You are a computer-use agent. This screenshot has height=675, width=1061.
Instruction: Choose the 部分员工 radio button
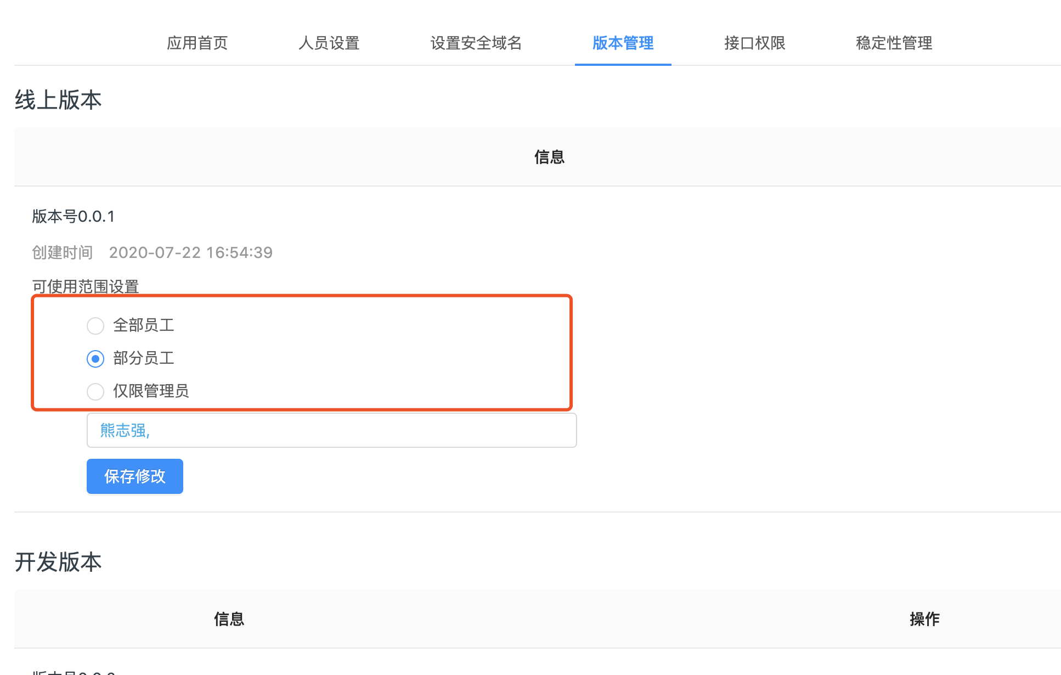[95, 358]
